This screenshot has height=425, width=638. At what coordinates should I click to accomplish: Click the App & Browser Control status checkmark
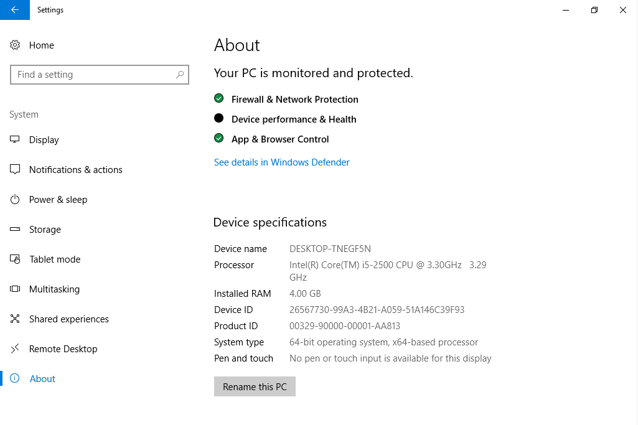219,138
